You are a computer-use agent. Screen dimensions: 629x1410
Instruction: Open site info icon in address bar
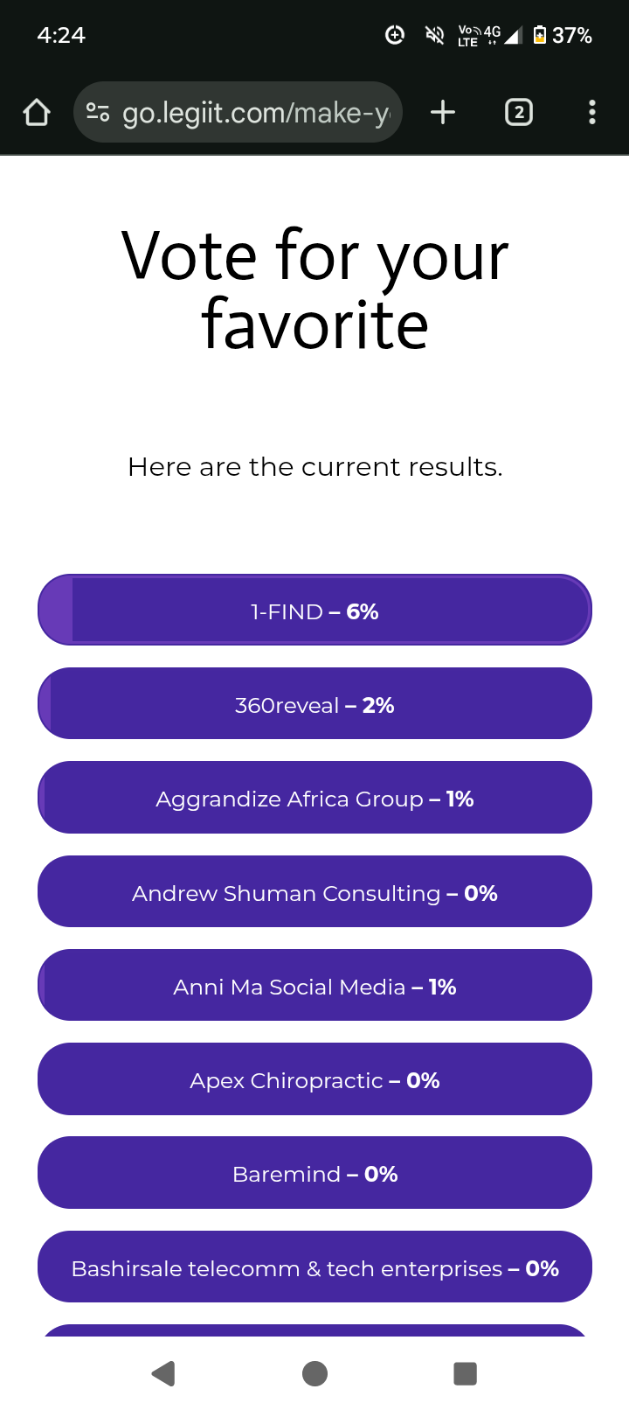tap(98, 113)
